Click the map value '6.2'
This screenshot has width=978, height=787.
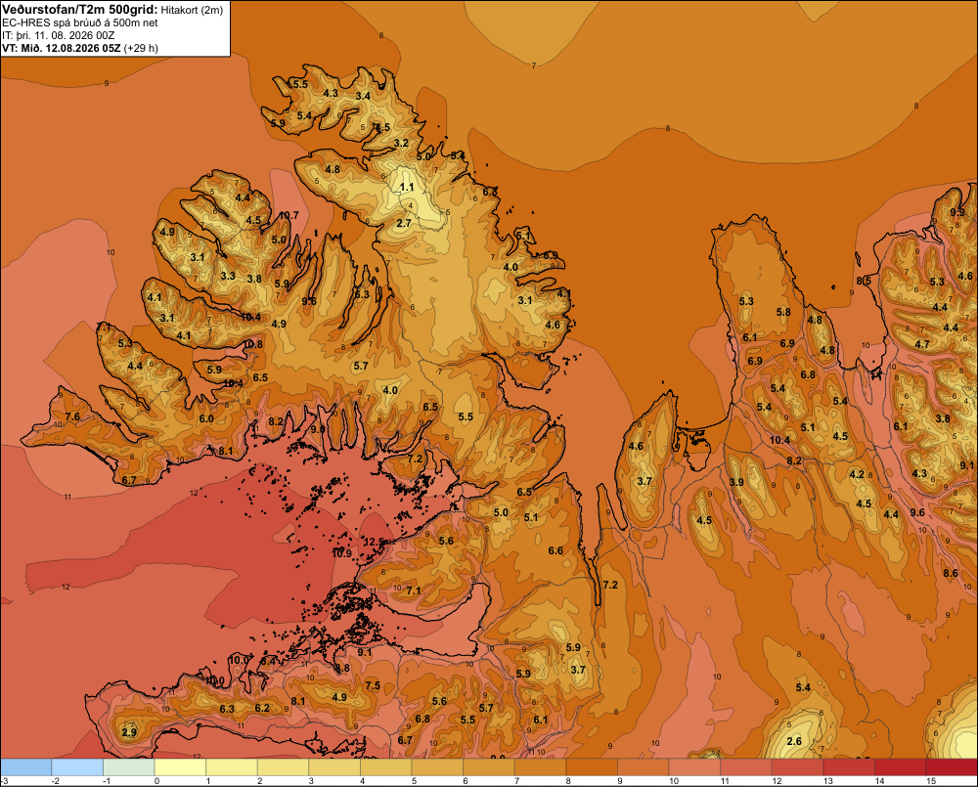262,708
